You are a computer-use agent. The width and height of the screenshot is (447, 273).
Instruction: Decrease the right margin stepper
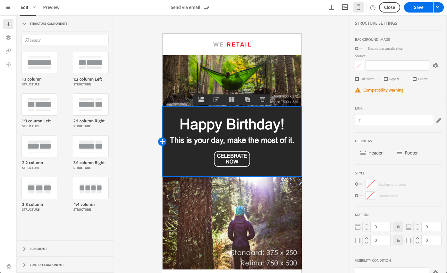(417, 243)
